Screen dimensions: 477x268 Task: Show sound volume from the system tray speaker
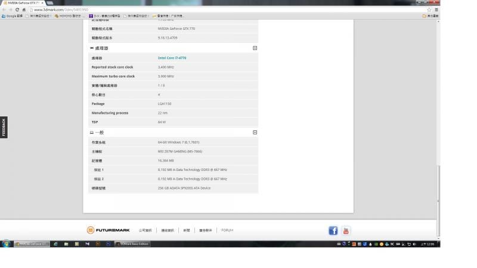414,244
